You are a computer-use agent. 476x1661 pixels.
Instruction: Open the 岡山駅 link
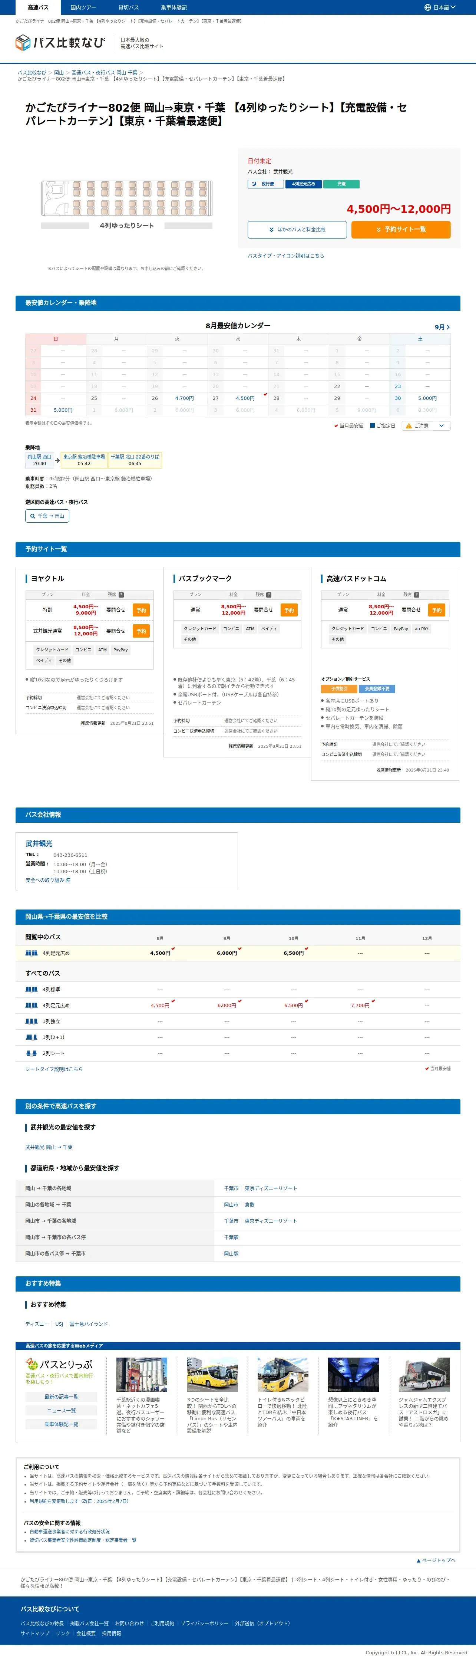[231, 1253]
